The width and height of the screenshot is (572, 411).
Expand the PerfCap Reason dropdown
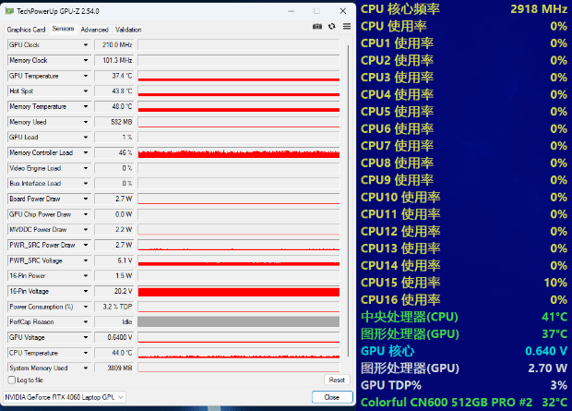pyautogui.click(x=86, y=322)
